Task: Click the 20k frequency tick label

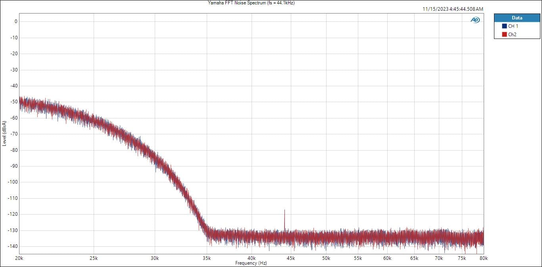Action: point(19,258)
